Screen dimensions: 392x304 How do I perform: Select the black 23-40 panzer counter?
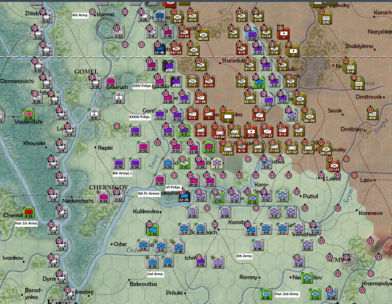click(x=159, y=49)
